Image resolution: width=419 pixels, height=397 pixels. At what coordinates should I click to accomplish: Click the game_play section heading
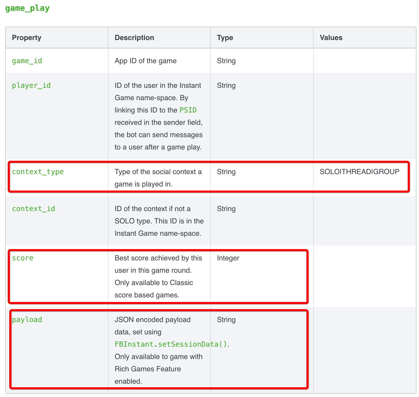(27, 8)
